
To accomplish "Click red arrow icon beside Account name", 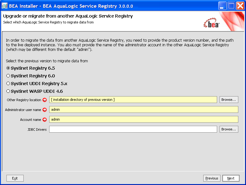I will 45,120.
